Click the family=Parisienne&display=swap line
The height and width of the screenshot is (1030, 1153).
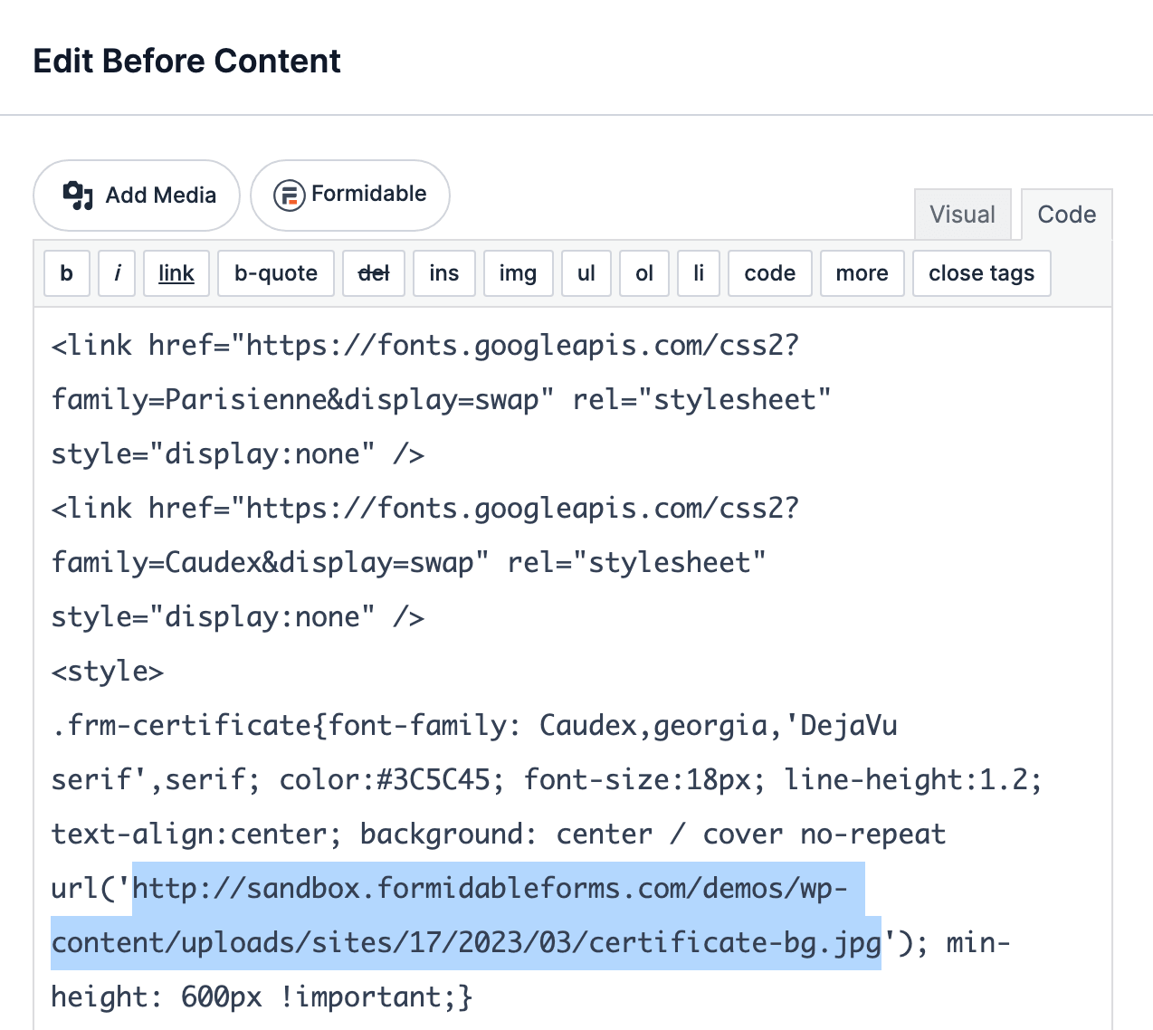[442, 400]
